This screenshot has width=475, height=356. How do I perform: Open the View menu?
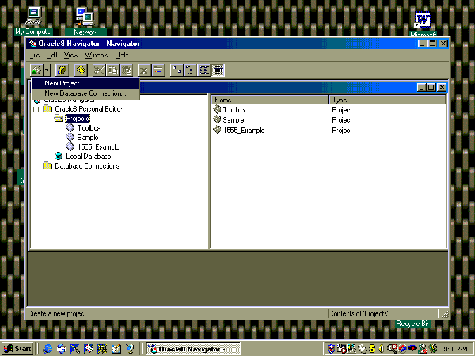pos(71,55)
